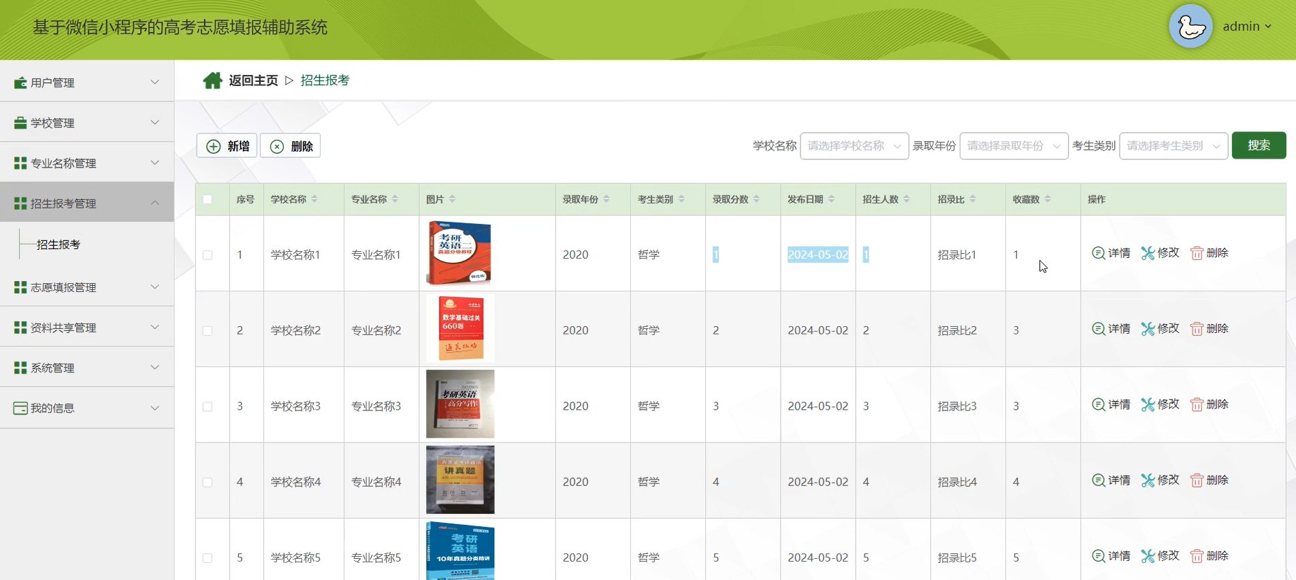The height and width of the screenshot is (580, 1296).
Task: Open the 系统管理 menu
Action: point(87,368)
